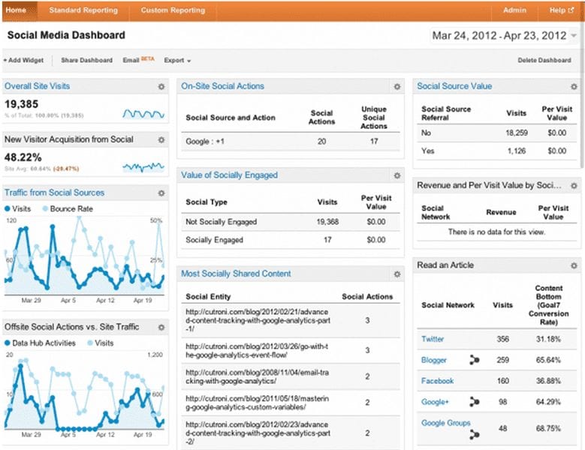Click Read an Article widget gear

point(574,265)
